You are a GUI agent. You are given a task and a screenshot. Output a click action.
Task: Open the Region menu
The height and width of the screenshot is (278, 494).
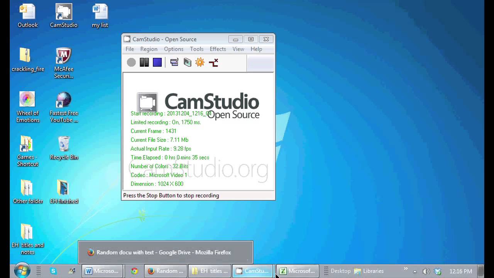point(149,49)
